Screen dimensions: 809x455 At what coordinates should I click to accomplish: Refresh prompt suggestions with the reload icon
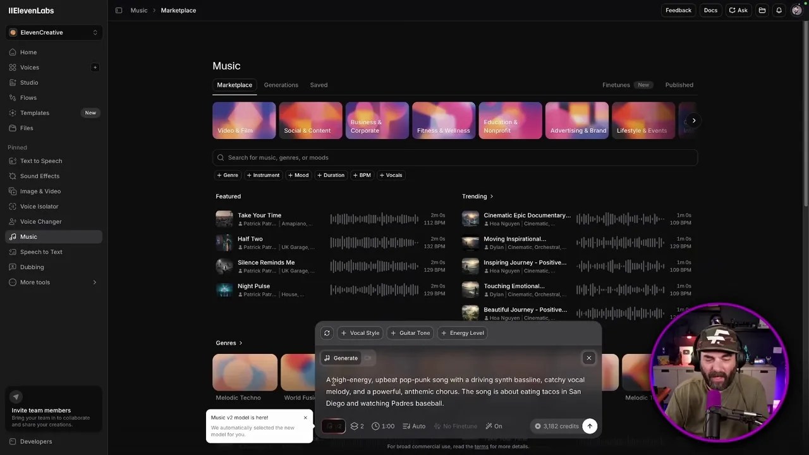pos(327,333)
